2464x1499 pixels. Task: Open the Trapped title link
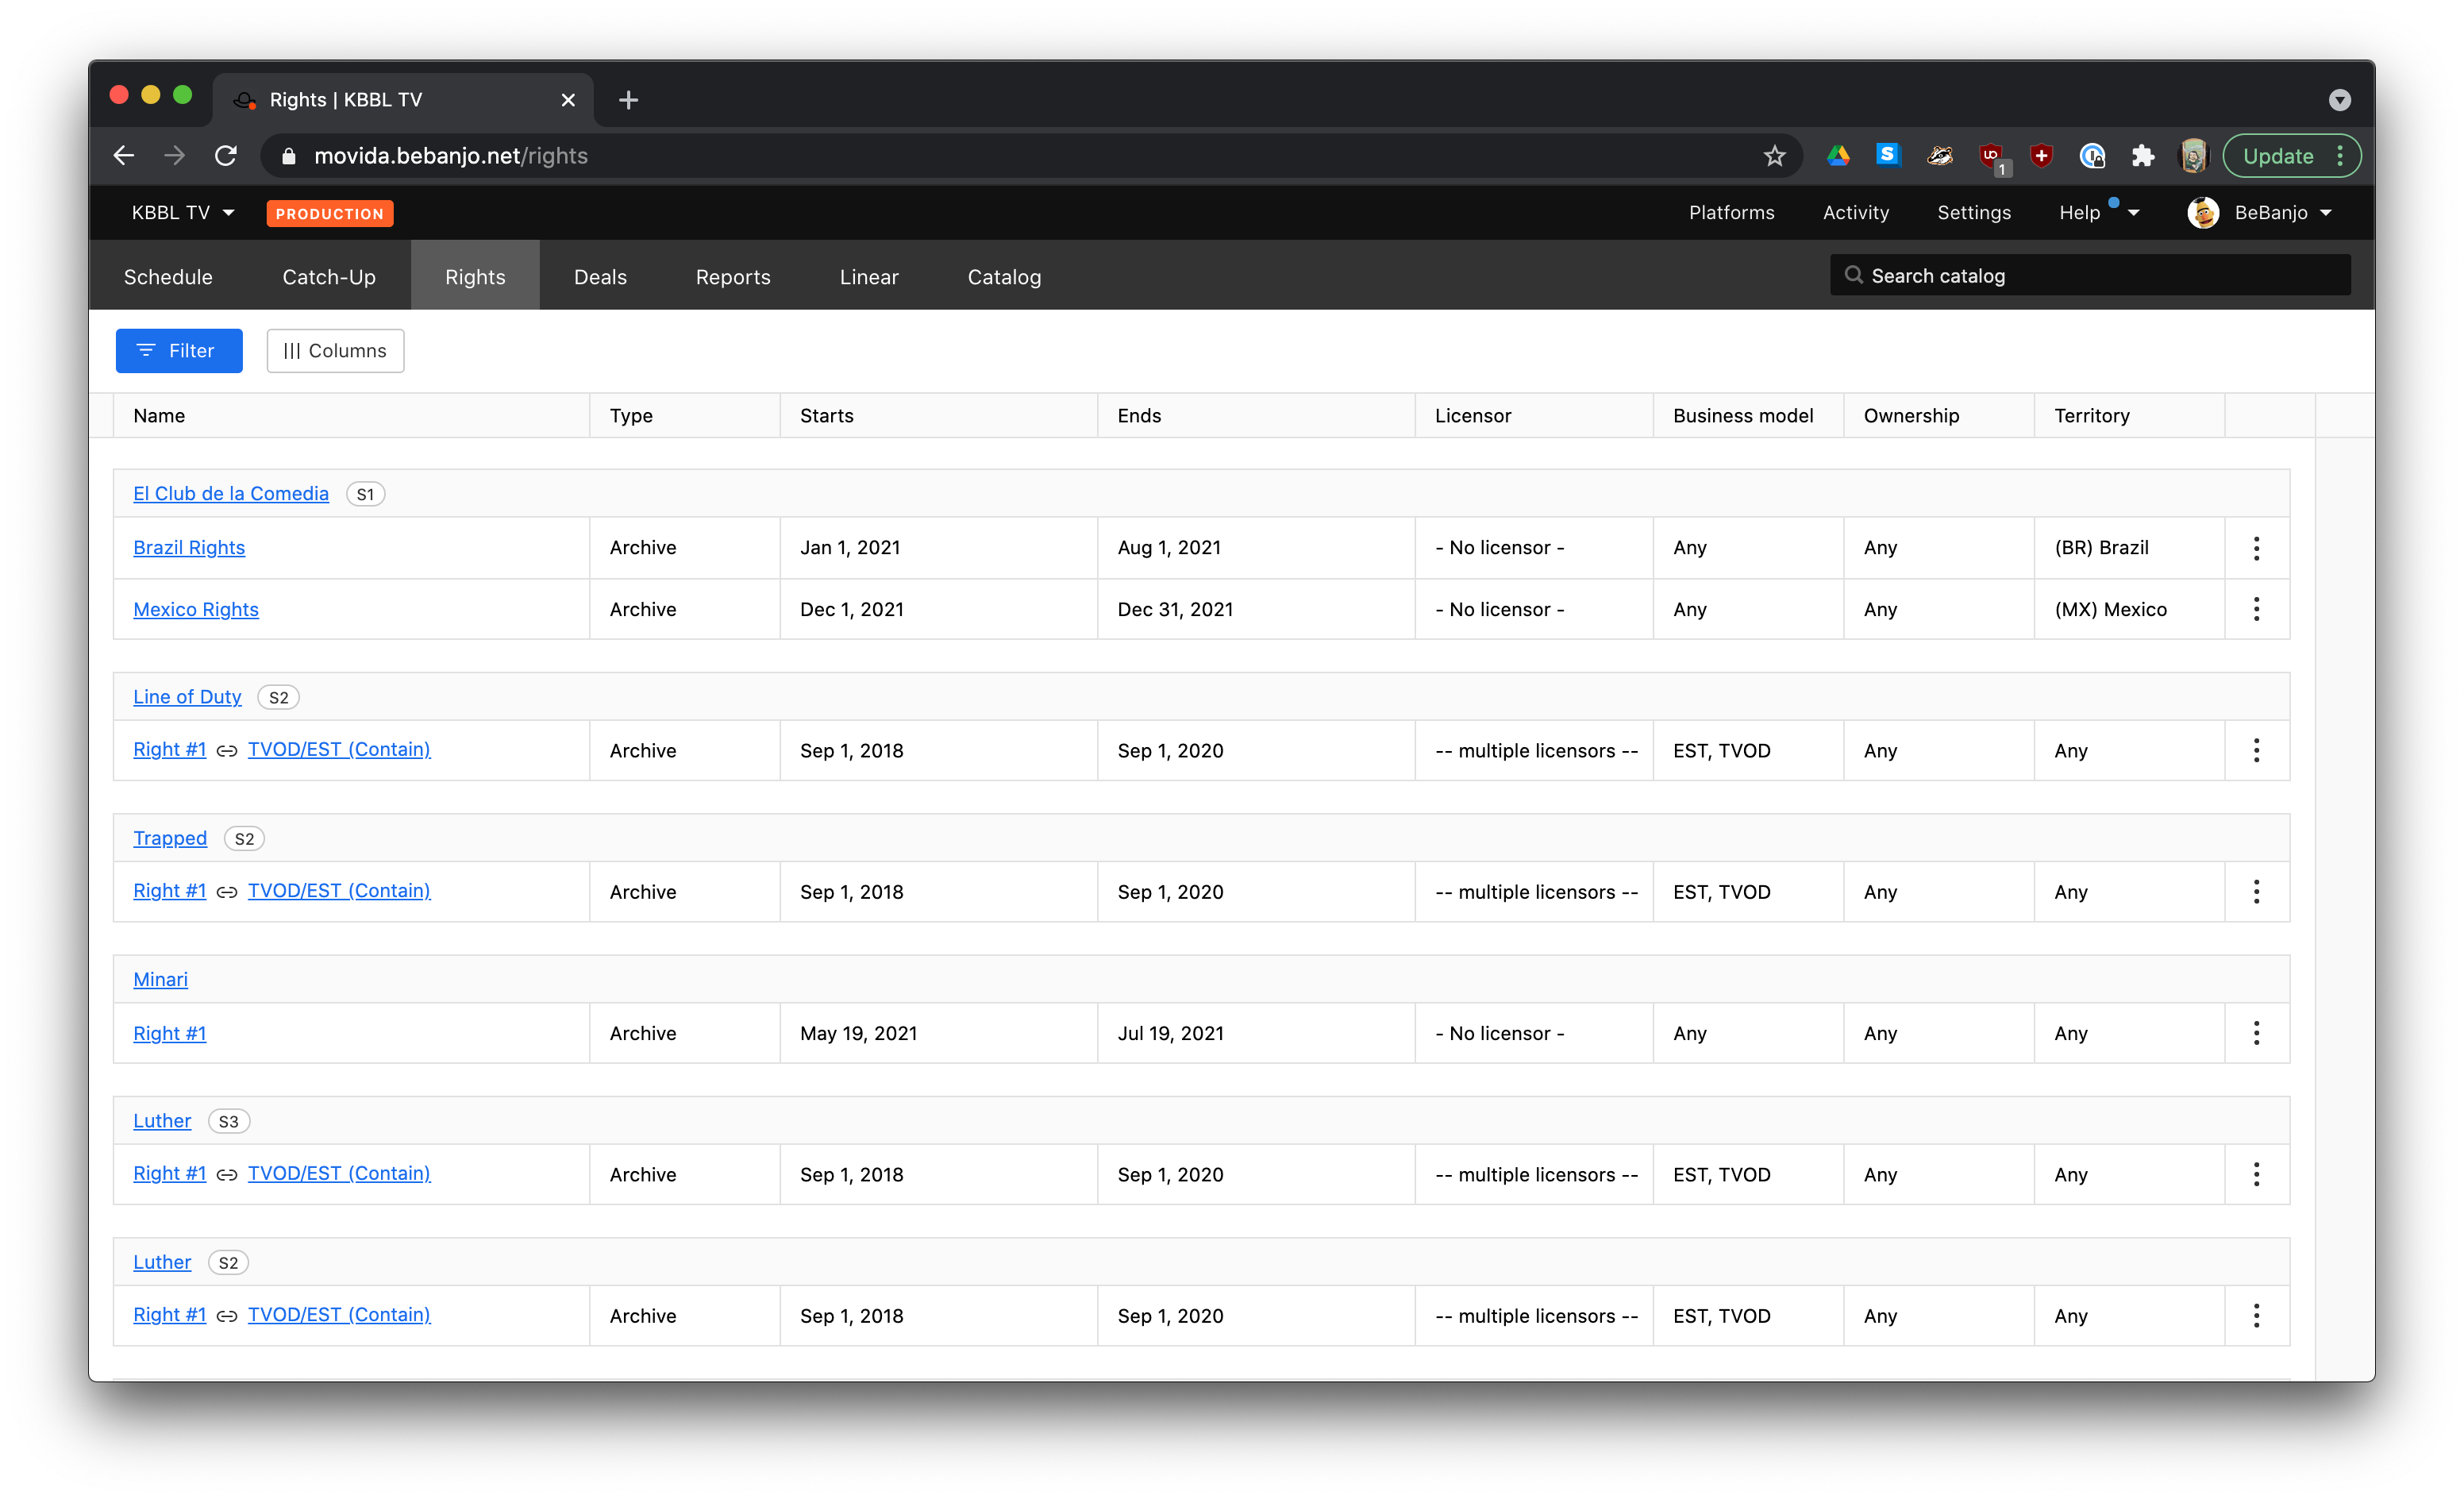[x=170, y=838]
